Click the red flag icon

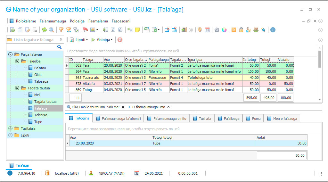(x=85, y=30)
